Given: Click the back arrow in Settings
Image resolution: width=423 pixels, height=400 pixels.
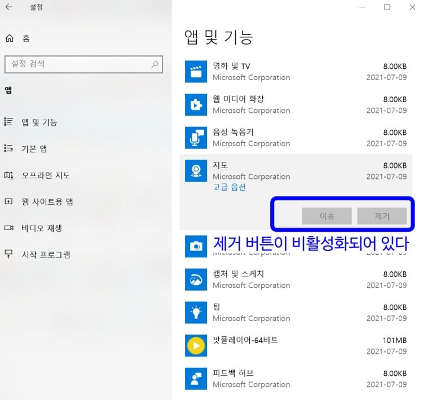Looking at the screenshot, I should 9,7.
